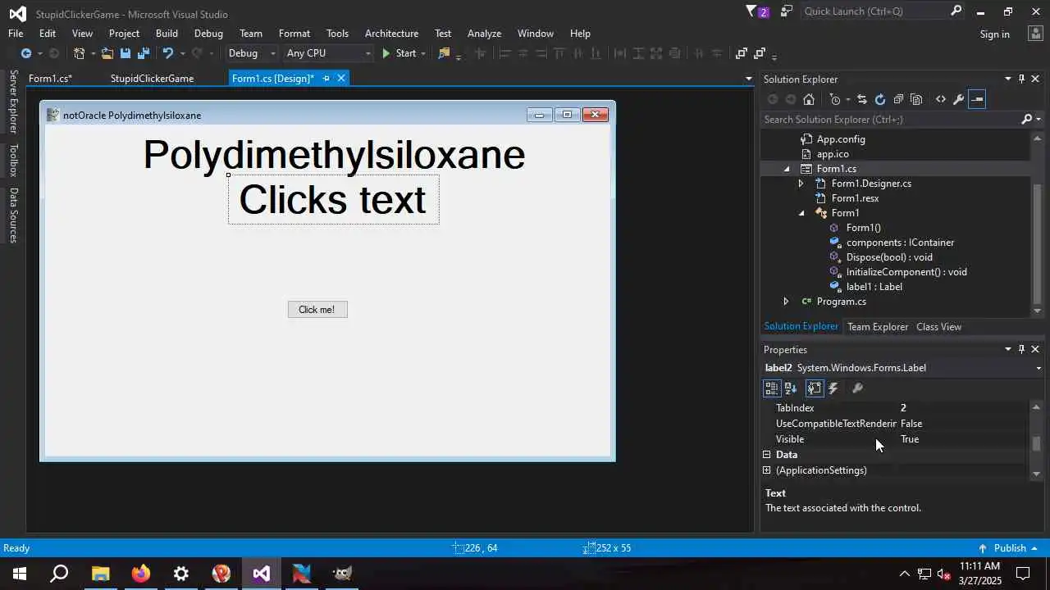This screenshot has height=590, width=1050.
Task: Select InitializeComponent() : void in tree
Action: 906,272
